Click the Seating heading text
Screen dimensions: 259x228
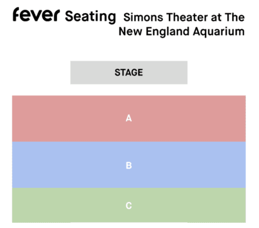point(90,17)
